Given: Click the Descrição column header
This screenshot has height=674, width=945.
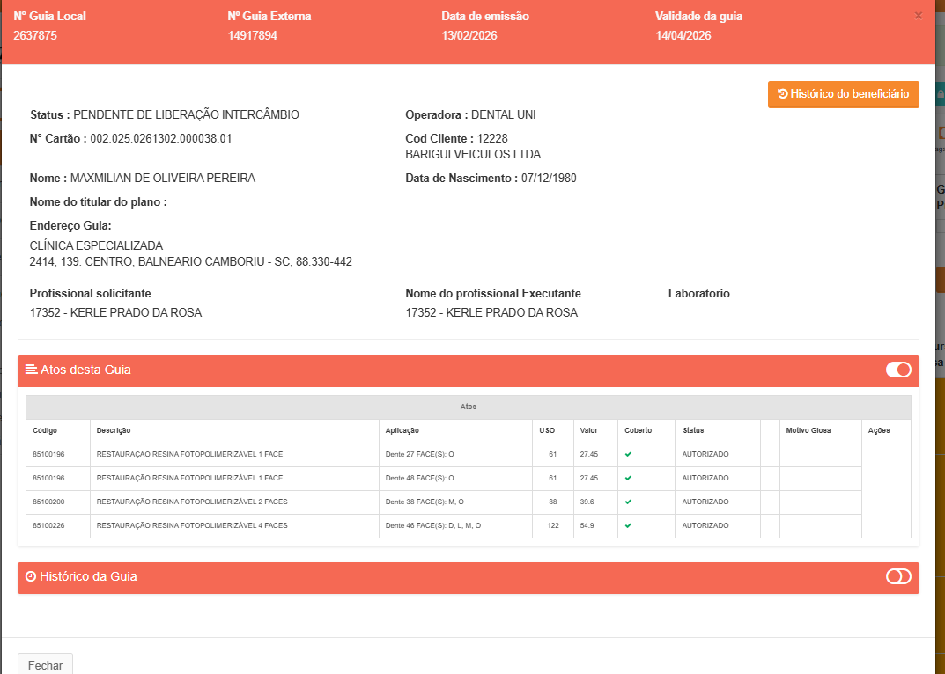Looking at the screenshot, I should 114,430.
